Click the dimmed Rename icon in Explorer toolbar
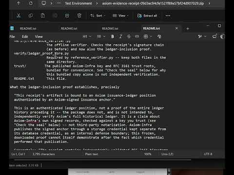Screen dimensions: 234x175 click(x=55, y=16)
